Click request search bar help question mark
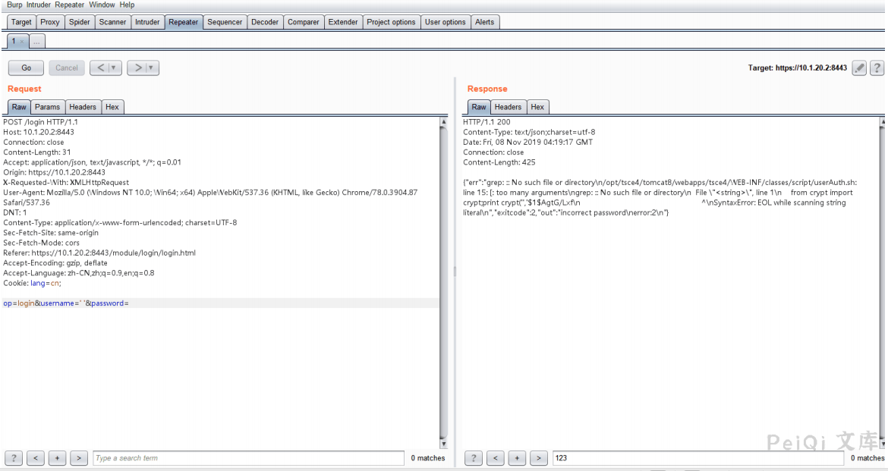Image resolution: width=888 pixels, height=471 pixels. click(x=14, y=458)
